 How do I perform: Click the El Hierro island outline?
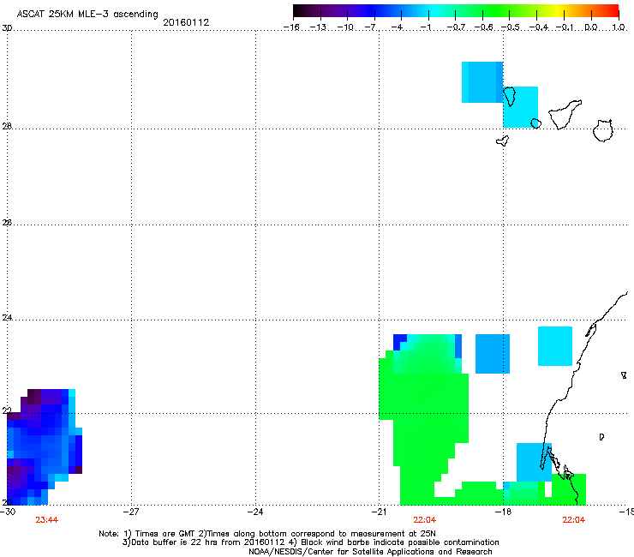click(502, 141)
